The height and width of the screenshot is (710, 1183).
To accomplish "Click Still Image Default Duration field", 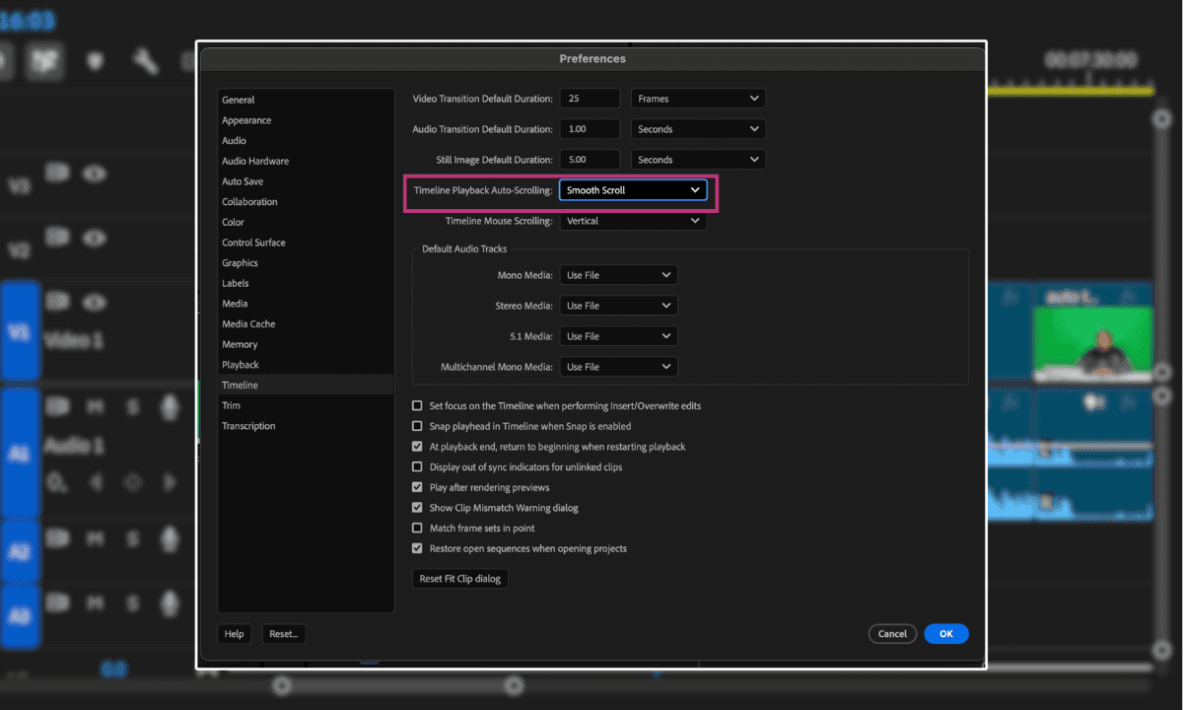I will click(590, 160).
